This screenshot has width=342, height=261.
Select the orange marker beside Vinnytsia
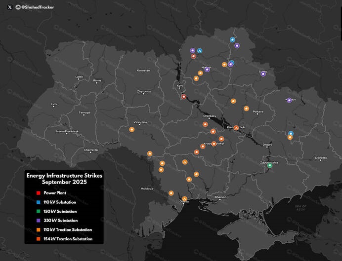(131, 130)
